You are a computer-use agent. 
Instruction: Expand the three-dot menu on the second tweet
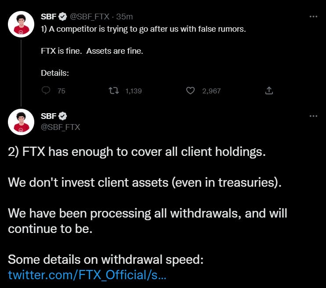pos(313,116)
